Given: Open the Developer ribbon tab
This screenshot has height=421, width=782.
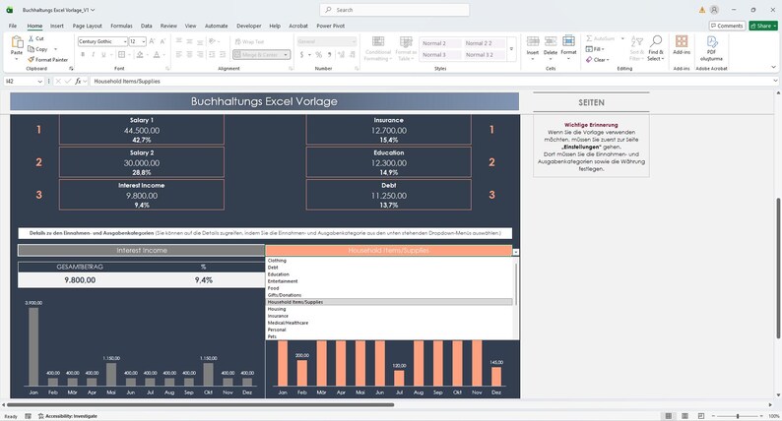Looking at the screenshot, I should pyautogui.click(x=249, y=26).
